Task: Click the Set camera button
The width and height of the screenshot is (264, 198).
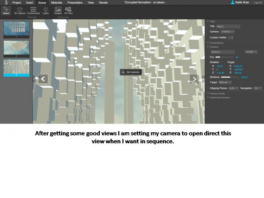Action: tap(131, 72)
